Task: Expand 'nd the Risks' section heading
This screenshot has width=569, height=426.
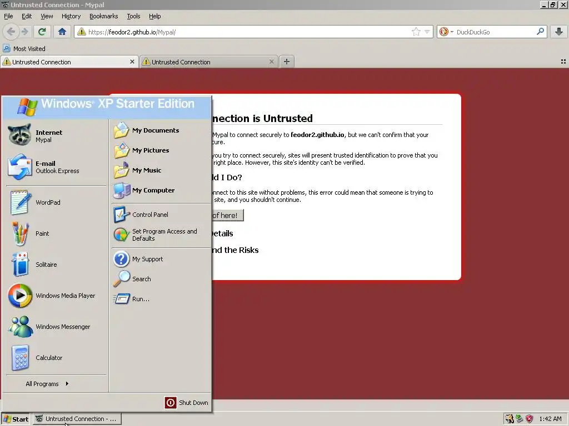Action: (x=235, y=250)
